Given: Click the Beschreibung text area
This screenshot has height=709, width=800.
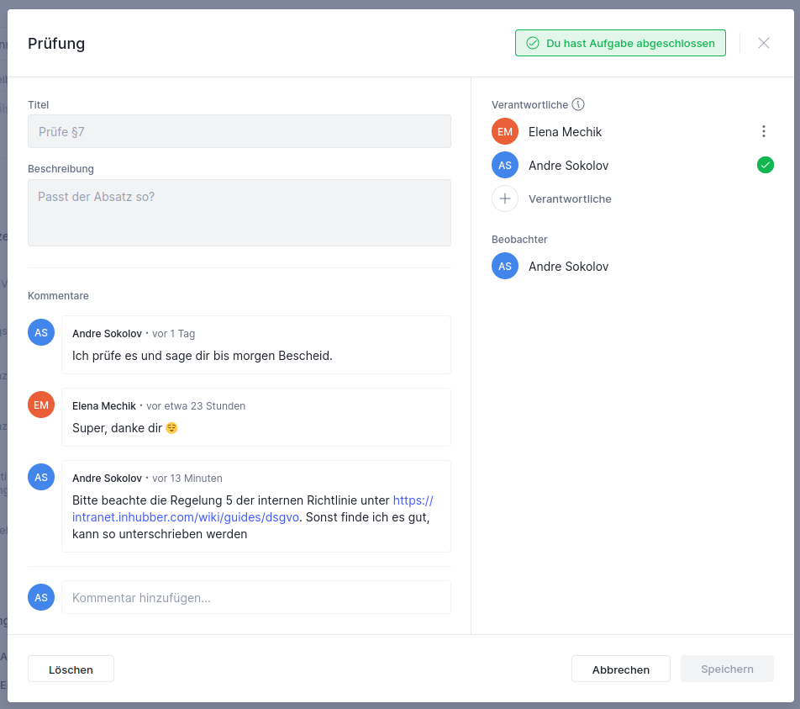Looking at the screenshot, I should [x=239, y=213].
